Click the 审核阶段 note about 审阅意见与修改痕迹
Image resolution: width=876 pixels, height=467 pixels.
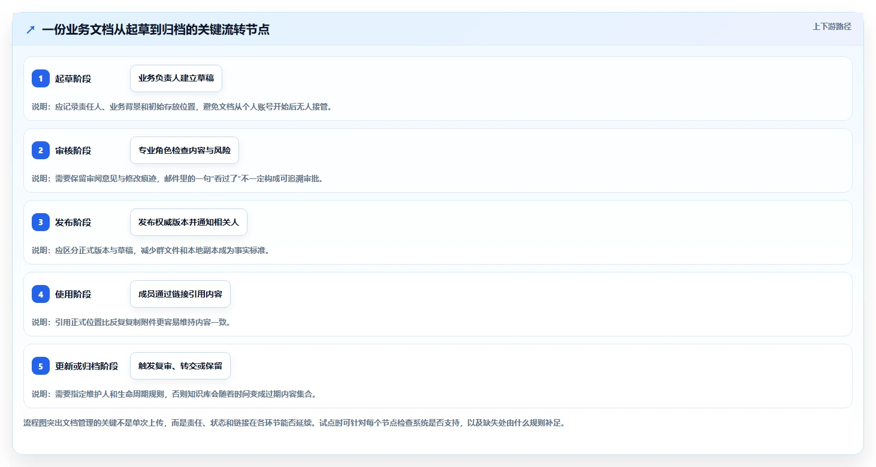[177, 178]
